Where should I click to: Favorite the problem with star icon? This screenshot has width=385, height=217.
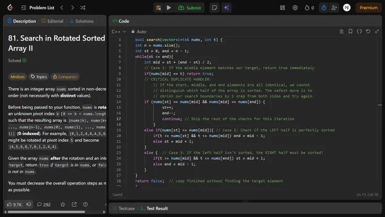pyautogui.click(x=63, y=205)
